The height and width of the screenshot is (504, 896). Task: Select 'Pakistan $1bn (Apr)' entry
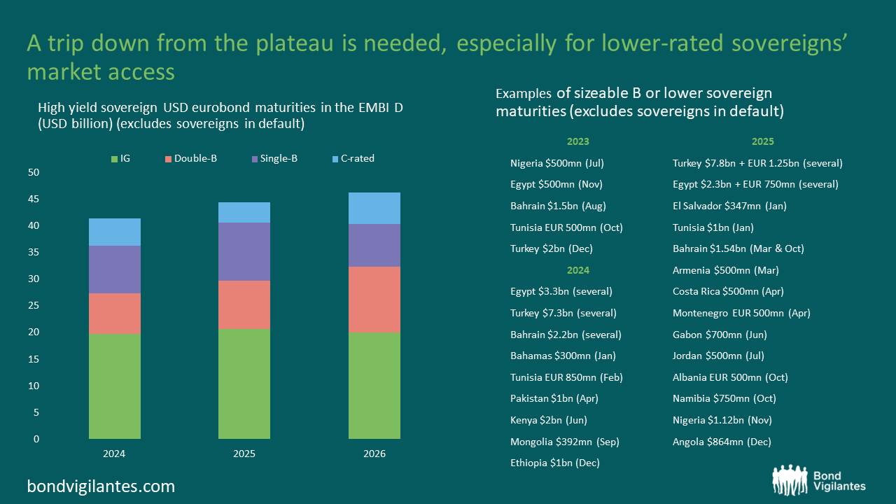[x=554, y=398]
